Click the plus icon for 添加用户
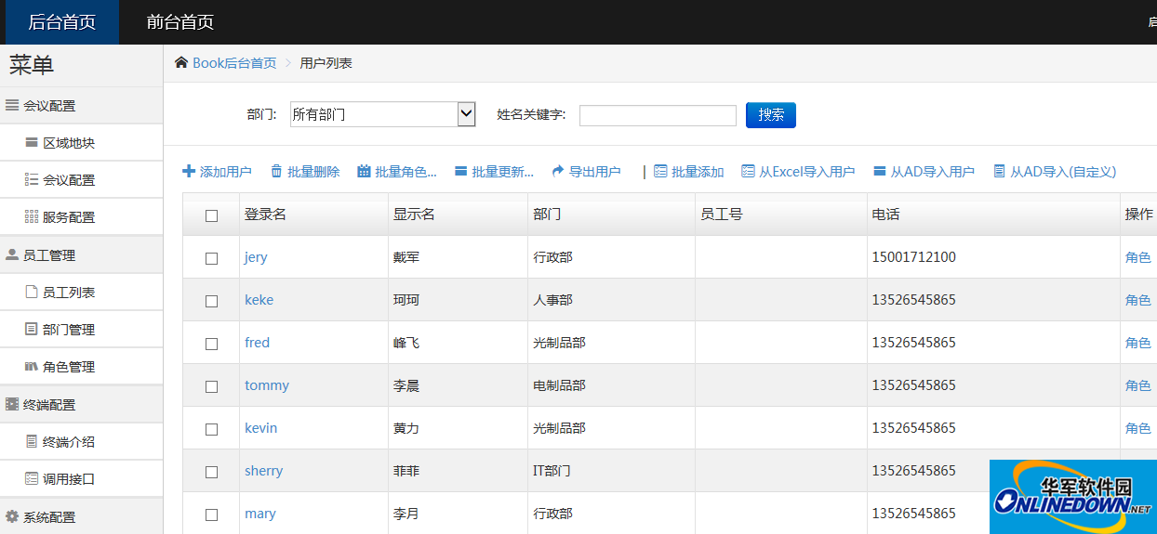This screenshot has height=534, width=1157. (189, 172)
